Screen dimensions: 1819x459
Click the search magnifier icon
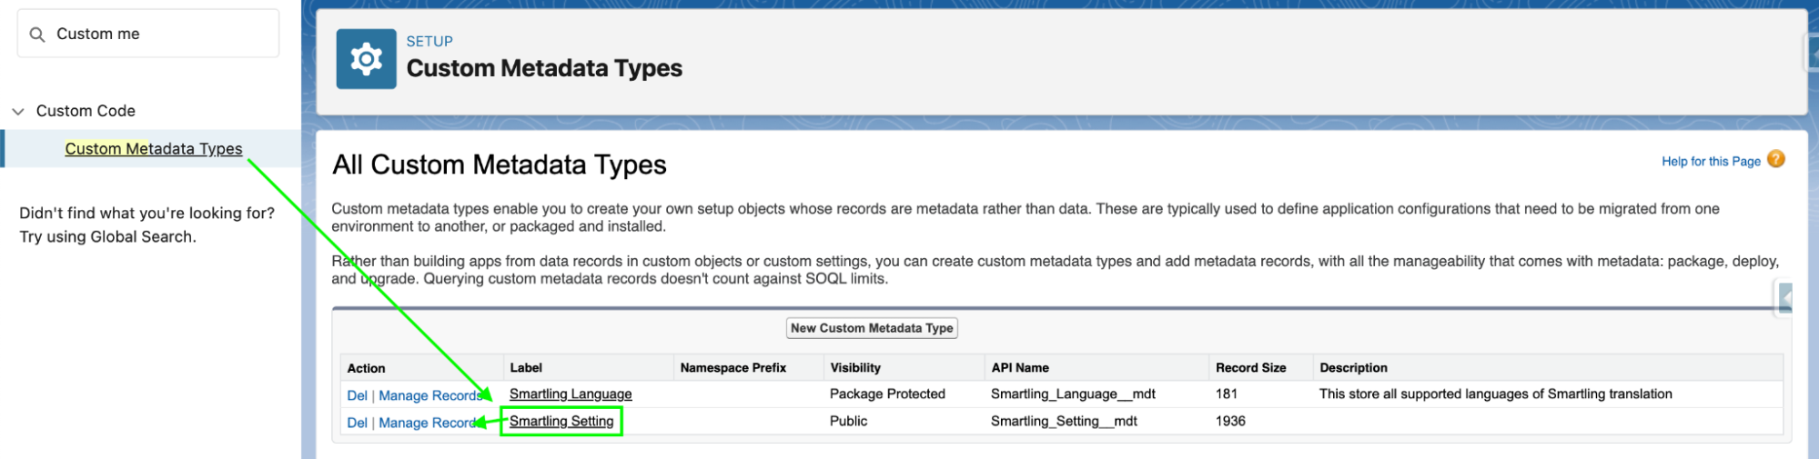[37, 35]
